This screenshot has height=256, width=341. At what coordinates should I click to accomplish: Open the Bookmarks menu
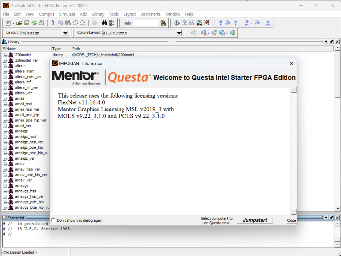pyautogui.click(x=150, y=14)
